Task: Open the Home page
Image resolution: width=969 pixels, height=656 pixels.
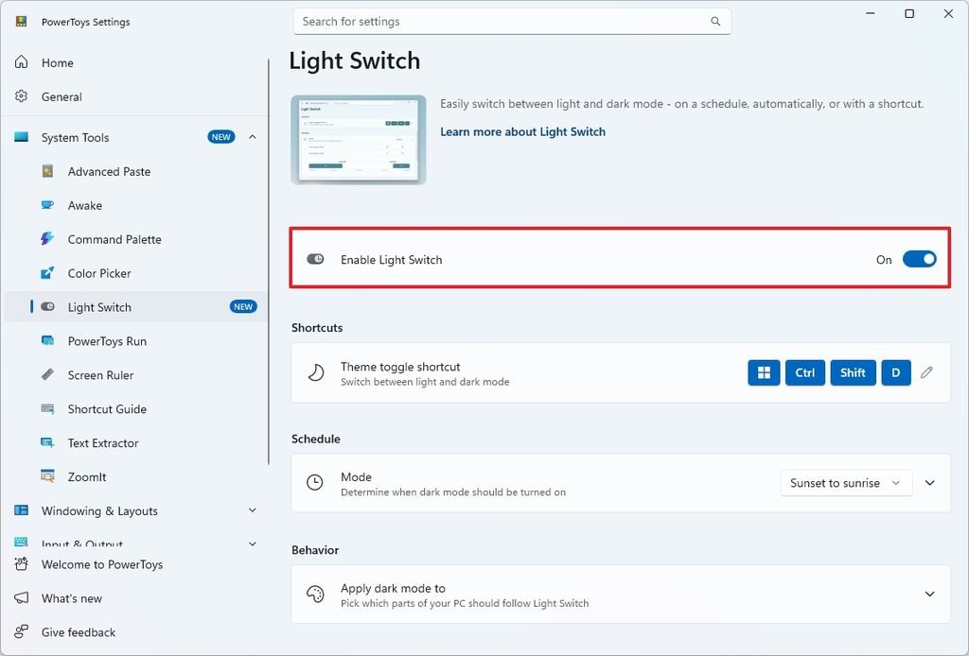Action: coord(135,62)
